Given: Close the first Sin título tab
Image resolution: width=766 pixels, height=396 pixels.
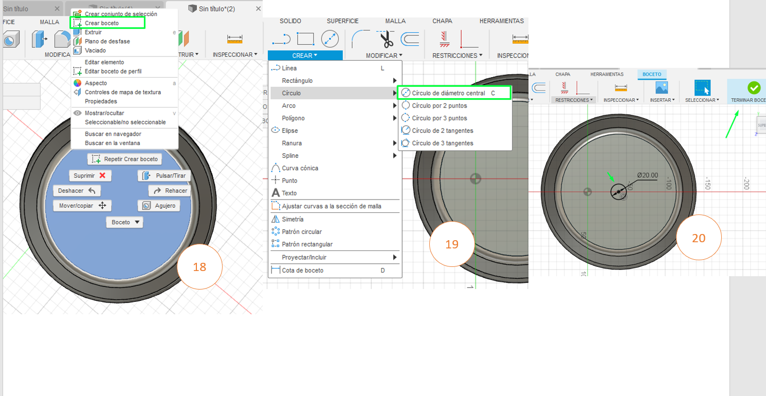Looking at the screenshot, I should (57, 9).
